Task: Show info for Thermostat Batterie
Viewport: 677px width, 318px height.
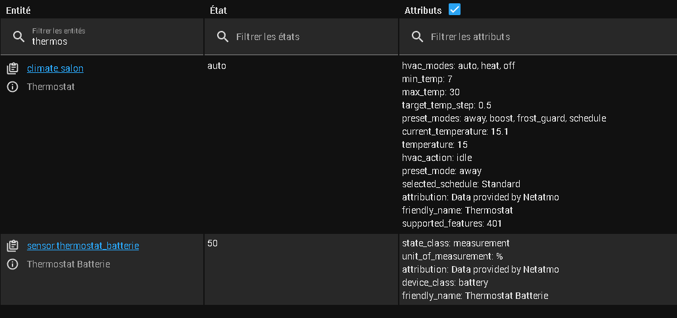Action: click(x=12, y=264)
